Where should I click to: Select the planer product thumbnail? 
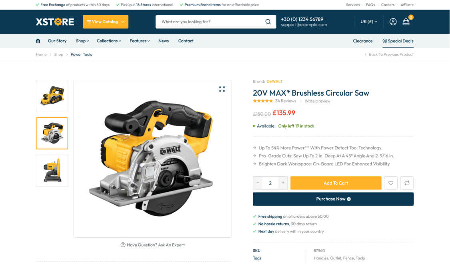point(52,96)
